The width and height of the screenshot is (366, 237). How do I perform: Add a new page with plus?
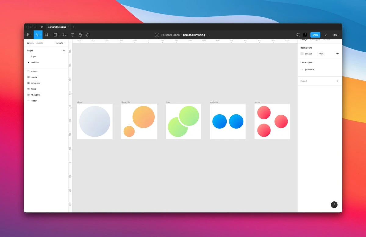click(x=64, y=51)
